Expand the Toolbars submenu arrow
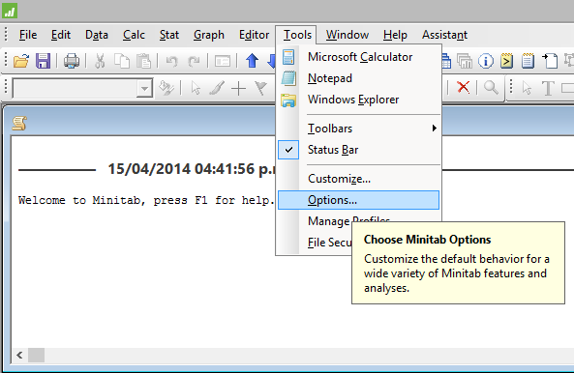Image resolution: width=574 pixels, height=373 pixels. click(x=435, y=129)
